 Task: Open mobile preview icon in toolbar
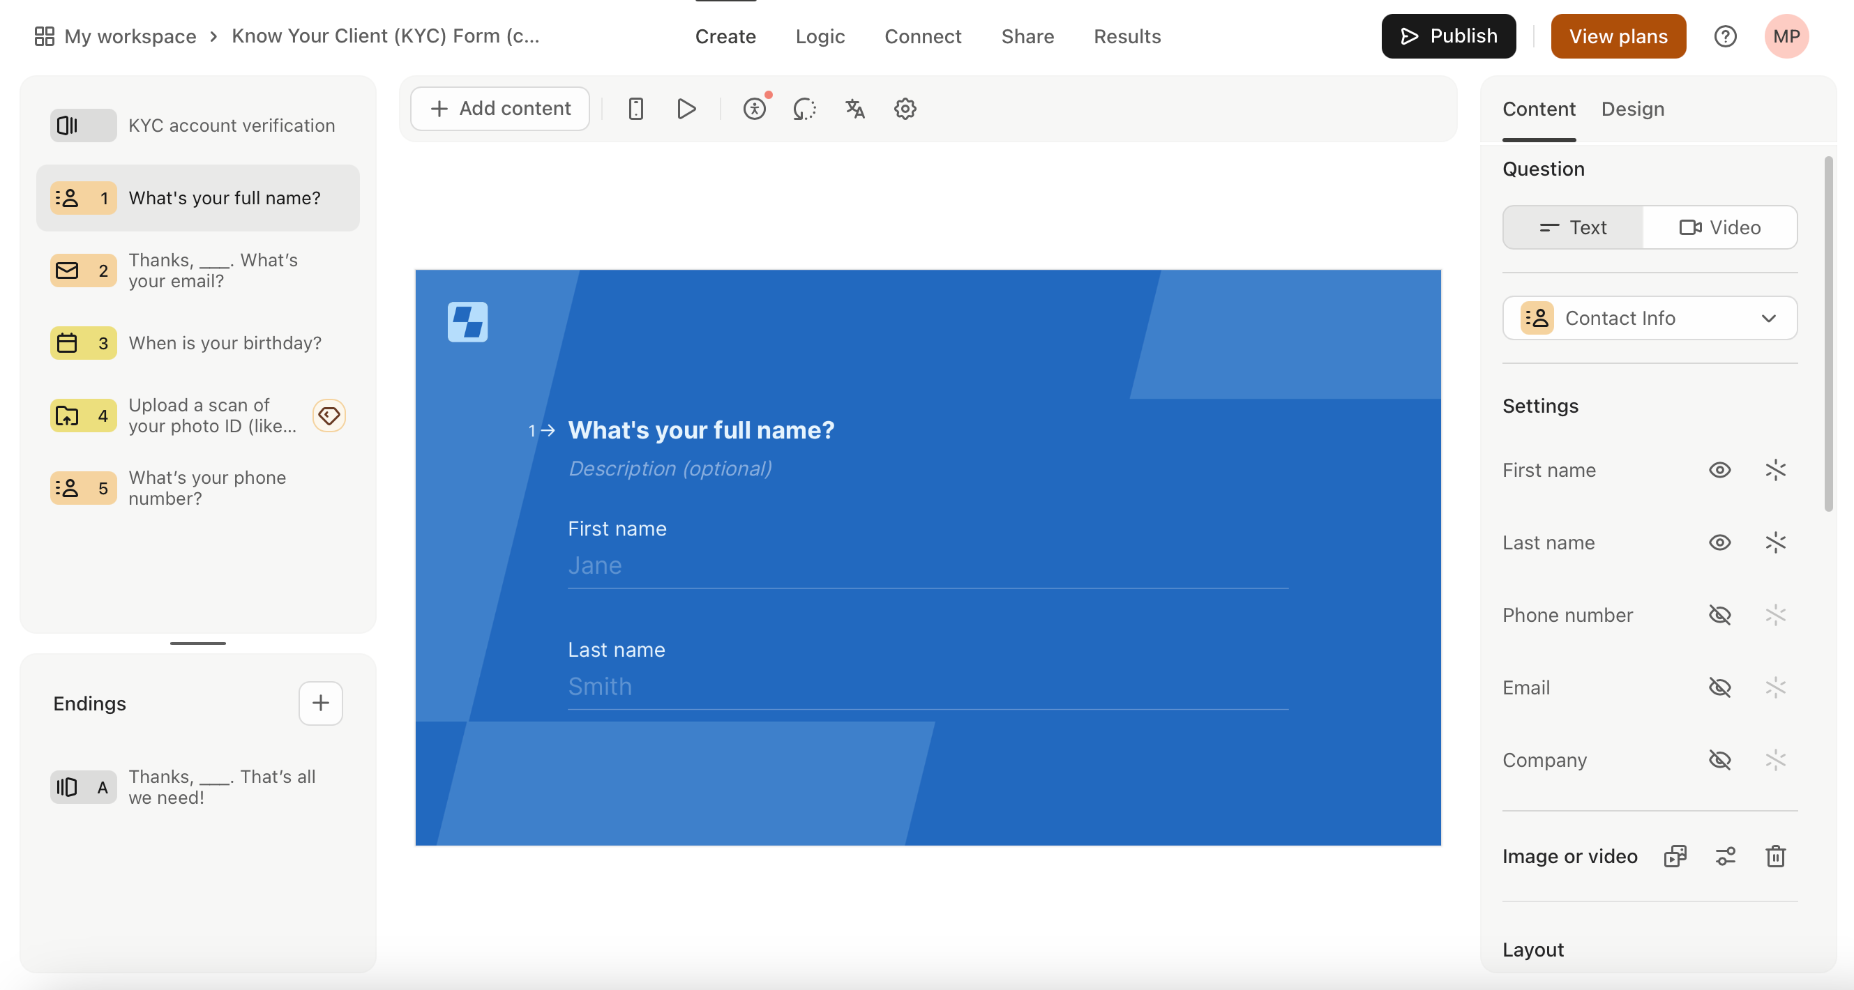click(x=635, y=109)
